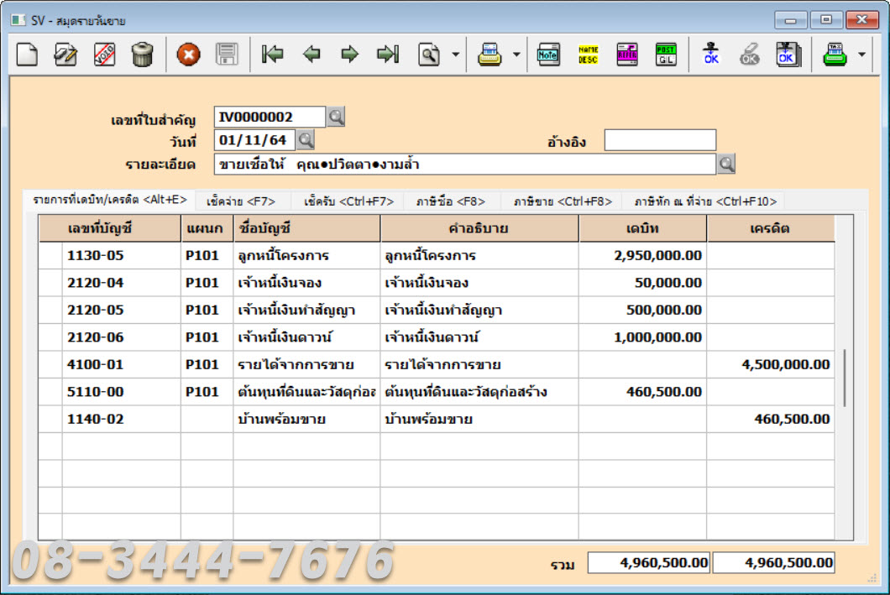This screenshot has width=890, height=595.
Task: Click the find document magnifier icon
Action: click(429, 55)
